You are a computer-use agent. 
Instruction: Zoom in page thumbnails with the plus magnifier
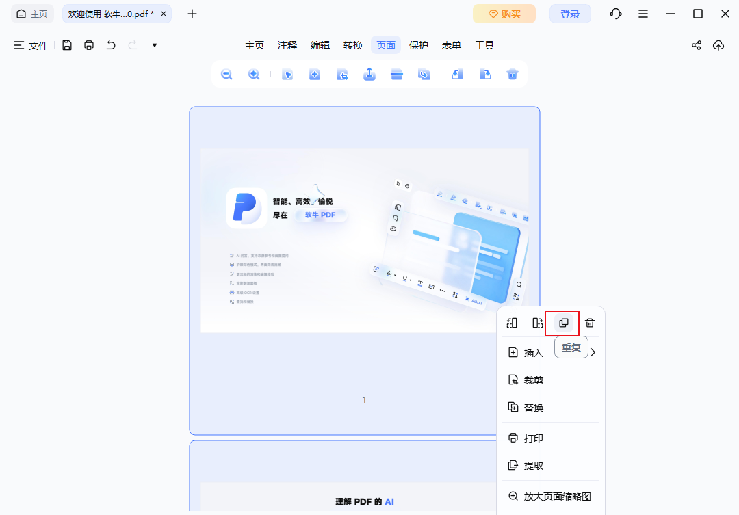(254, 75)
